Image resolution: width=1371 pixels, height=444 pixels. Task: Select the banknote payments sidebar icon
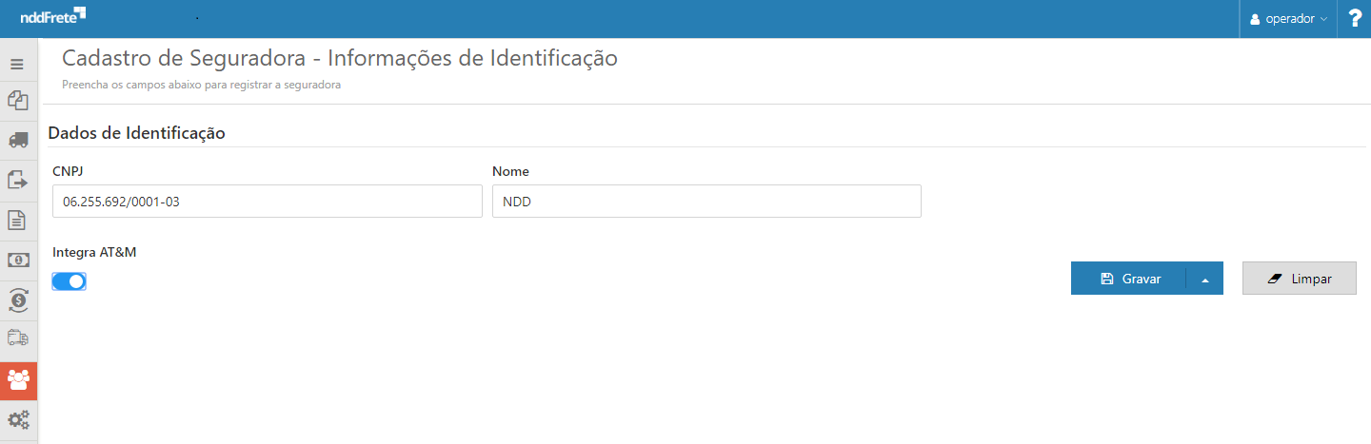coord(17,260)
